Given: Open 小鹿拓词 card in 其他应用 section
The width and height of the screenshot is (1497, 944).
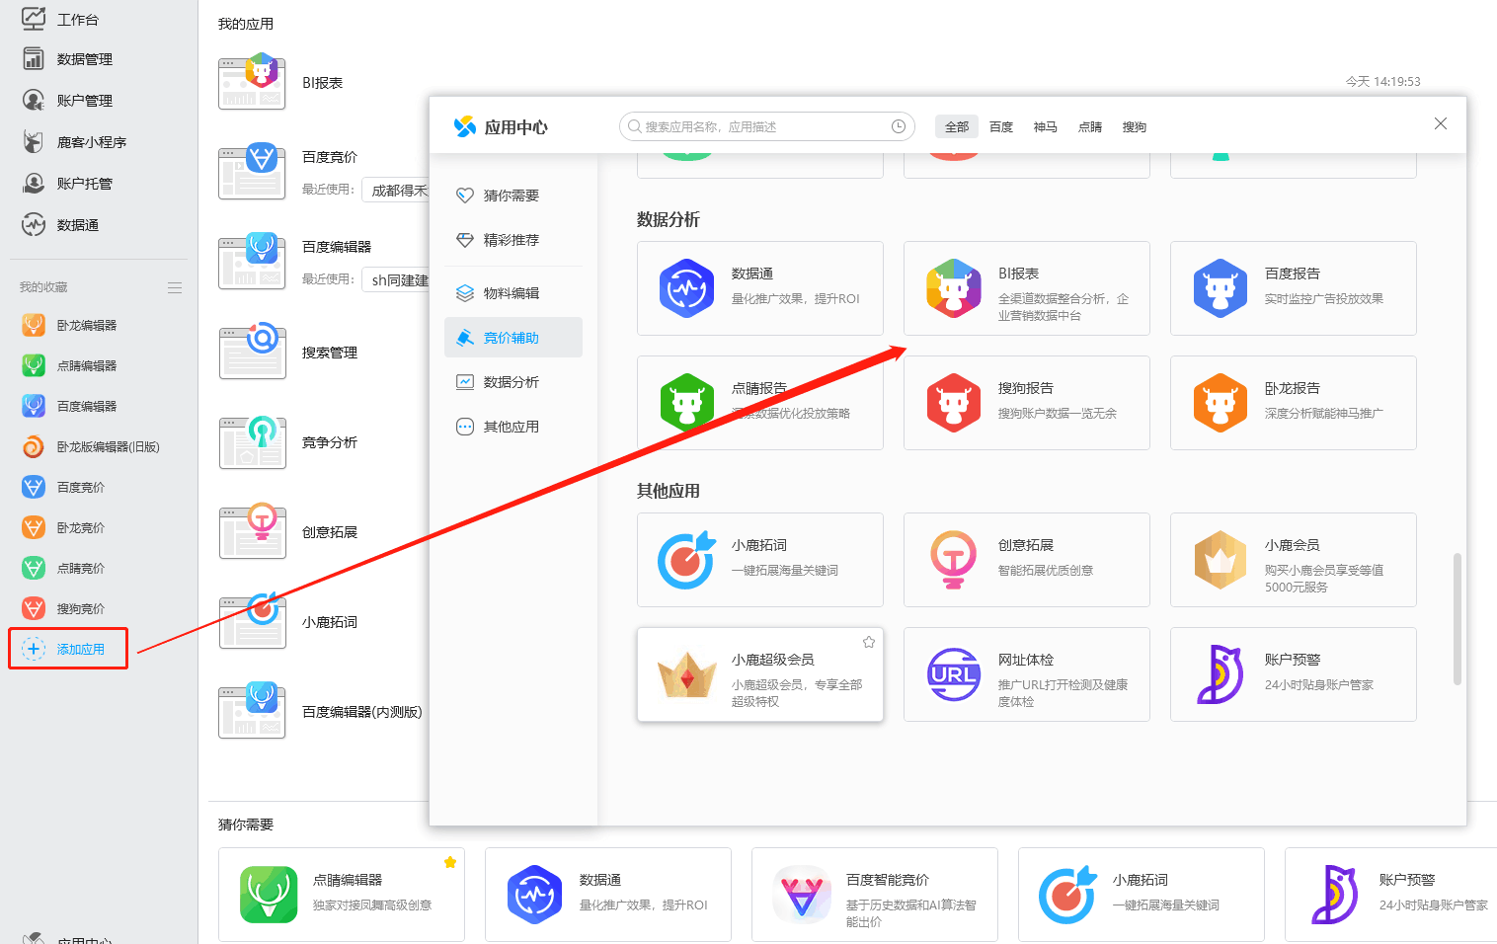Looking at the screenshot, I should (x=760, y=560).
